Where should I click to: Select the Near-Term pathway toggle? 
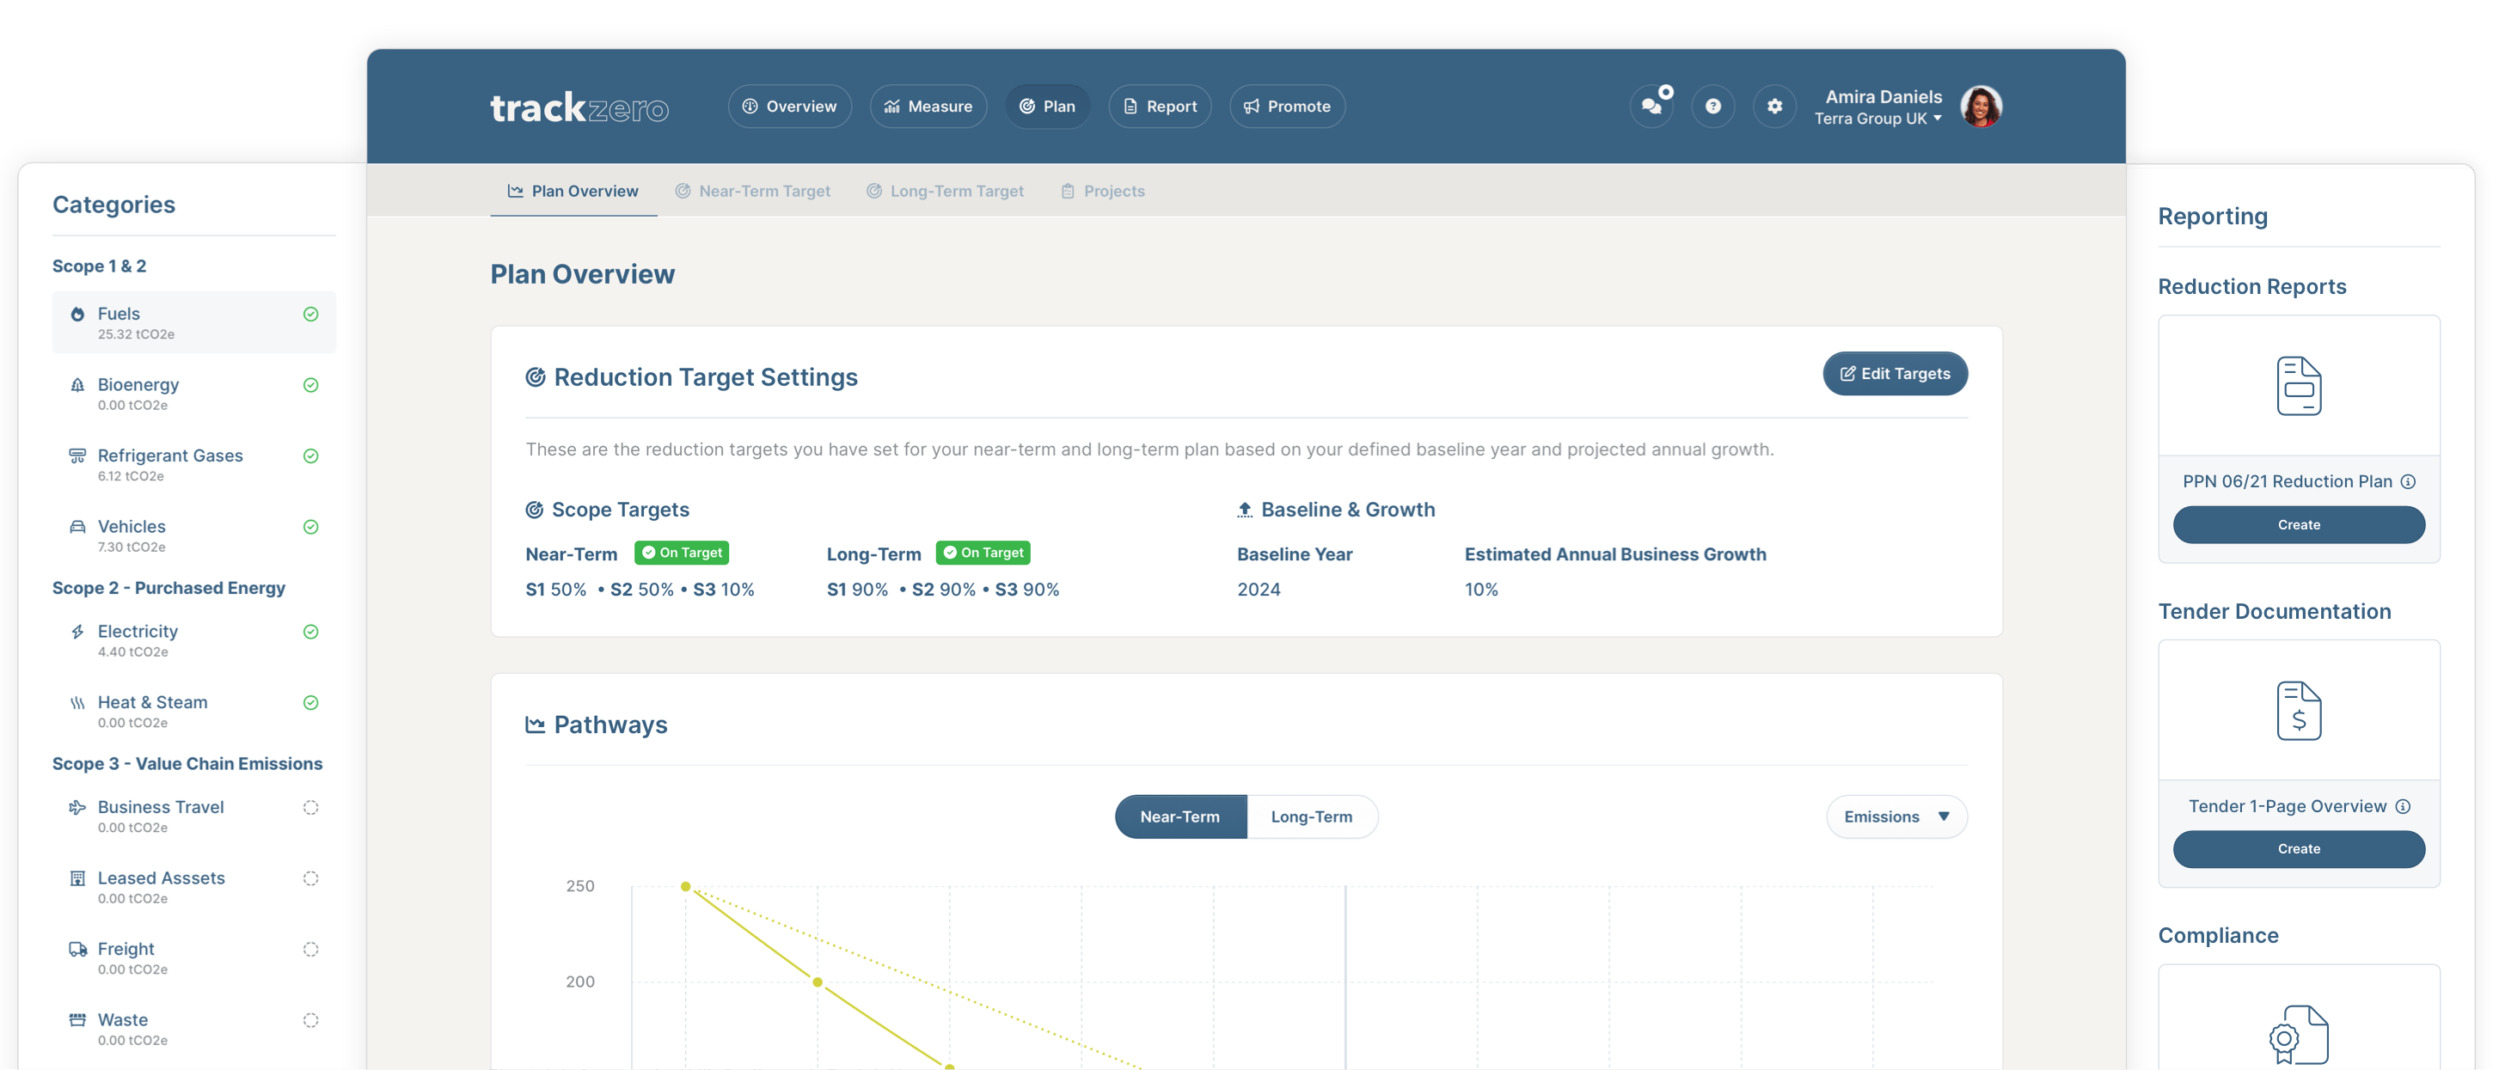click(x=1179, y=816)
